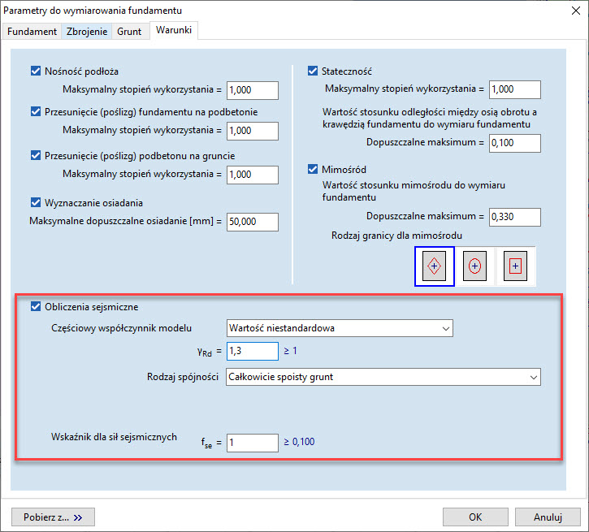
Task: Select the rectangular eccentricity boundary icon
Action: pos(516,266)
